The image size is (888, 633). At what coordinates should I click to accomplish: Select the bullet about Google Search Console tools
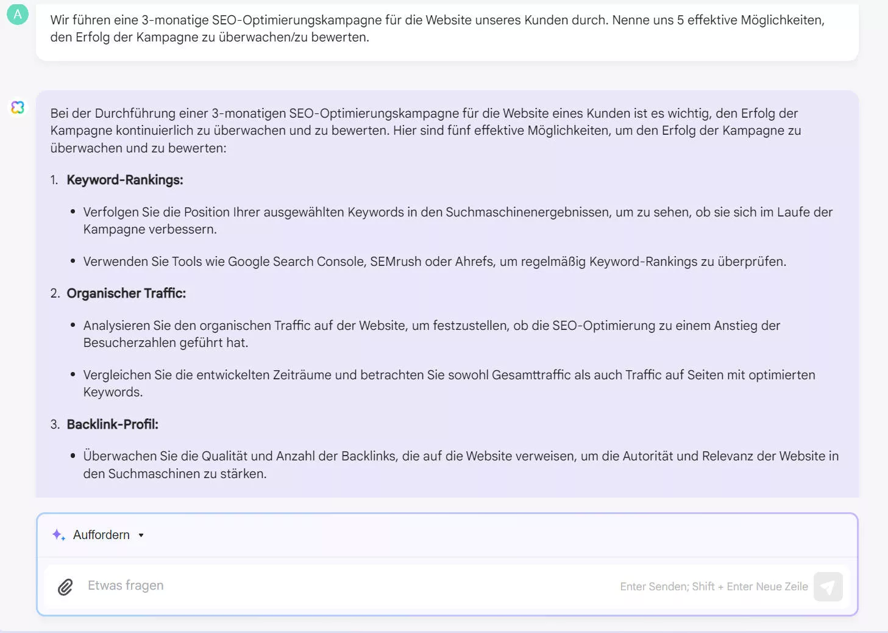tap(435, 261)
